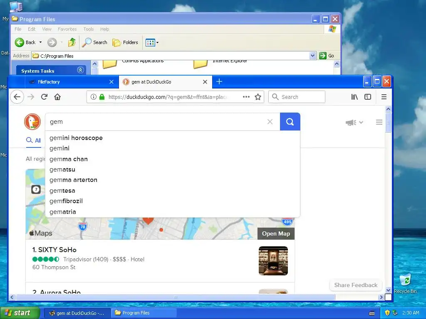Click security shield tray icon
Screen dimensions: 426x319
[x=387, y=313]
